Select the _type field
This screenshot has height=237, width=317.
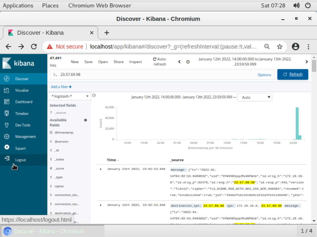[x=58, y=177]
